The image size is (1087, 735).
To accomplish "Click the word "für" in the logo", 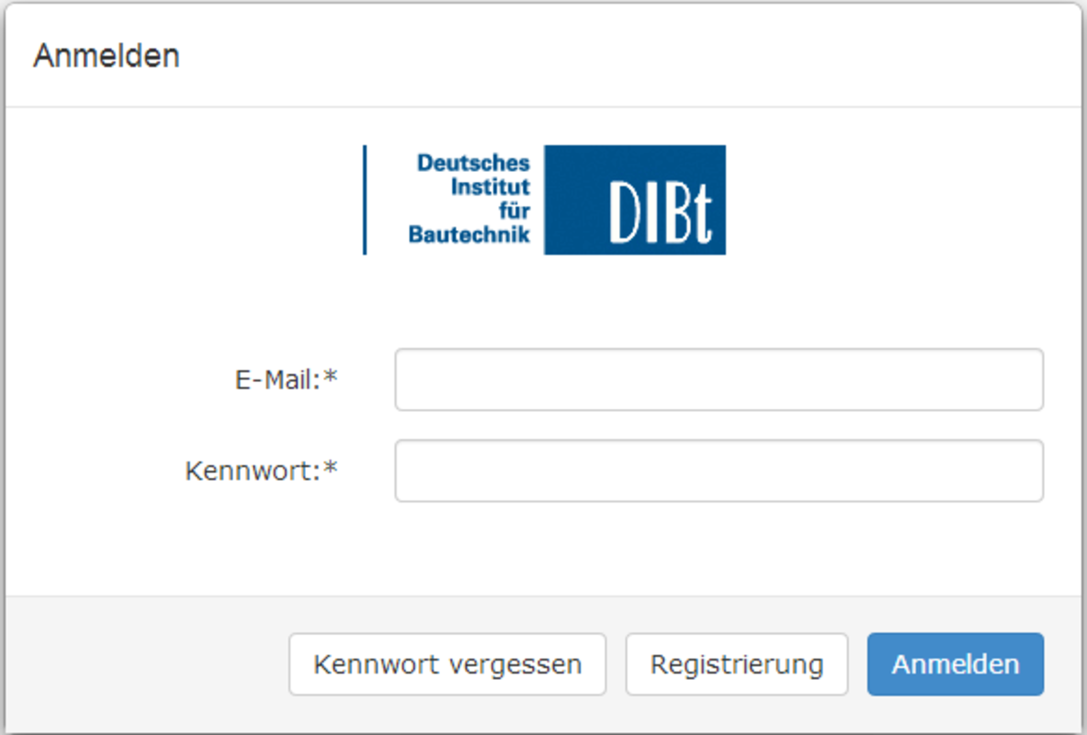I will [514, 210].
